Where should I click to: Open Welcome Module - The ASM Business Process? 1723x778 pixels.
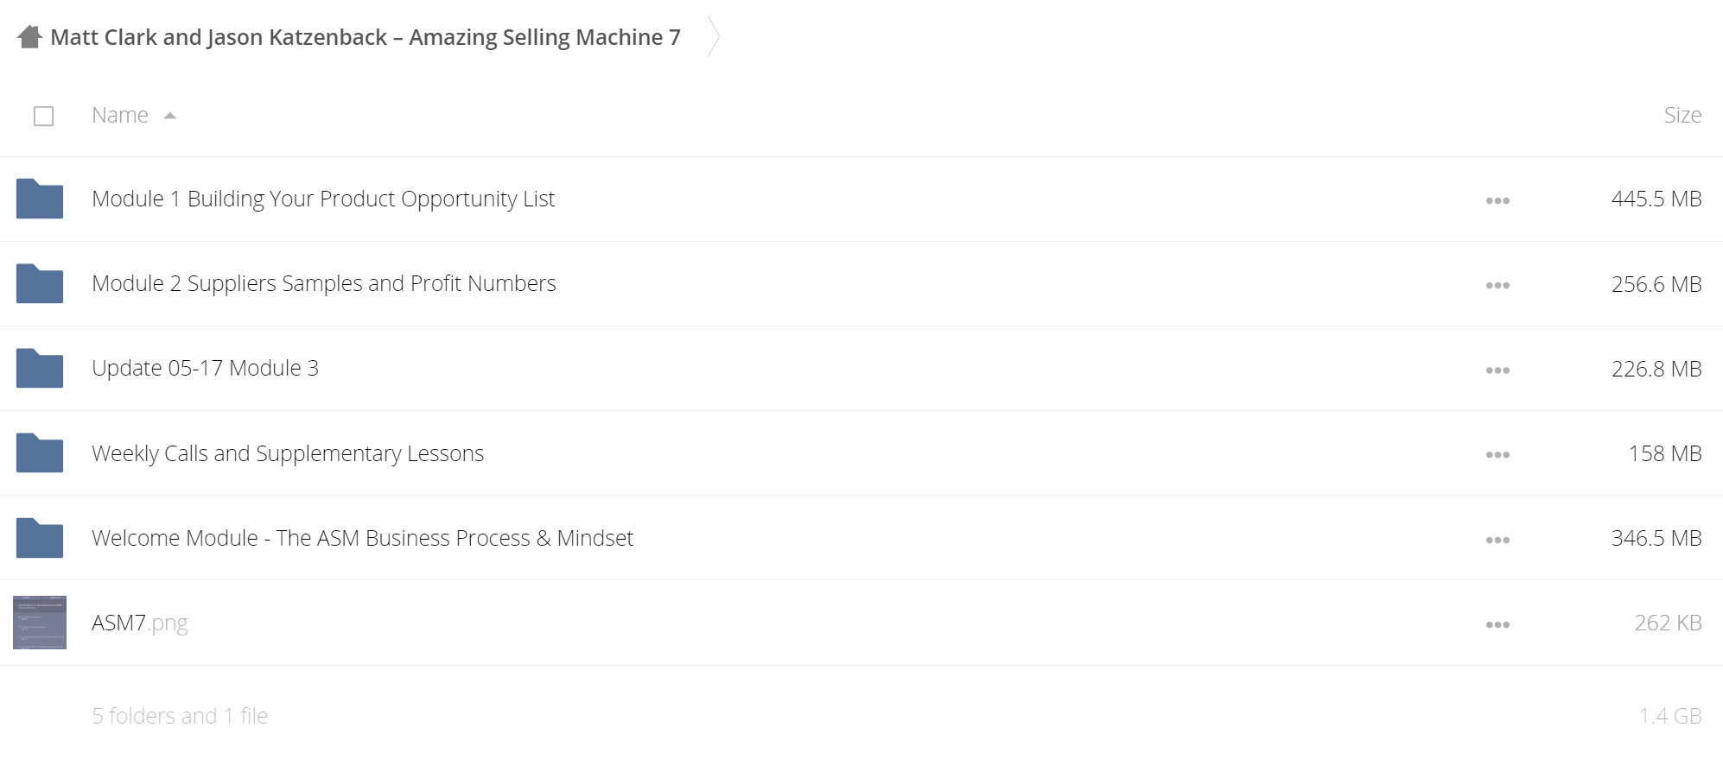[x=362, y=538]
